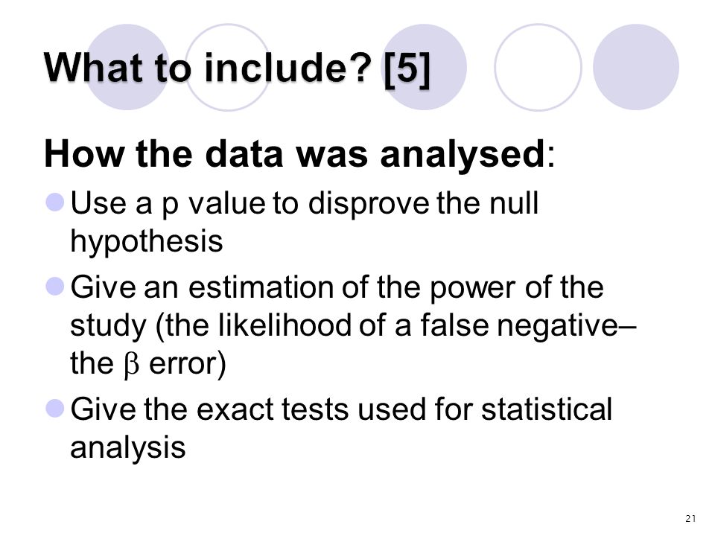This screenshot has width=715, height=536.
Task: Click the text 'Use a p value to disprove'
Action: (250, 203)
